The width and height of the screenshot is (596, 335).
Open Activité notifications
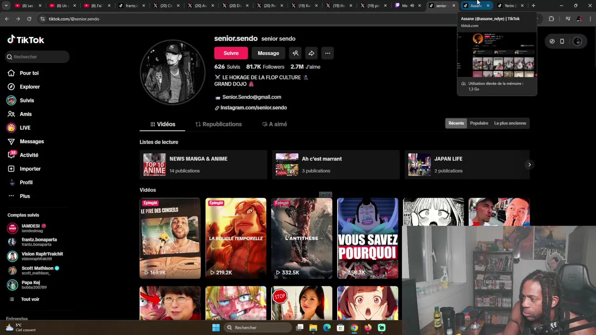pyautogui.click(x=29, y=155)
